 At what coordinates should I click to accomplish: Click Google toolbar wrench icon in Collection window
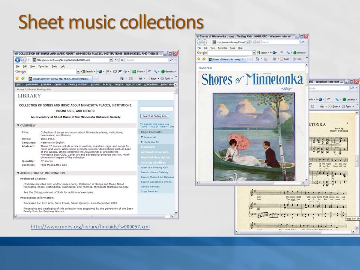[155, 71]
